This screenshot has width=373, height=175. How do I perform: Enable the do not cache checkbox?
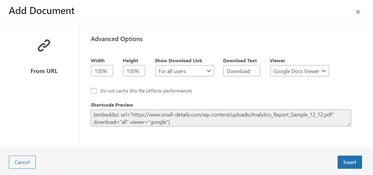[x=94, y=91]
